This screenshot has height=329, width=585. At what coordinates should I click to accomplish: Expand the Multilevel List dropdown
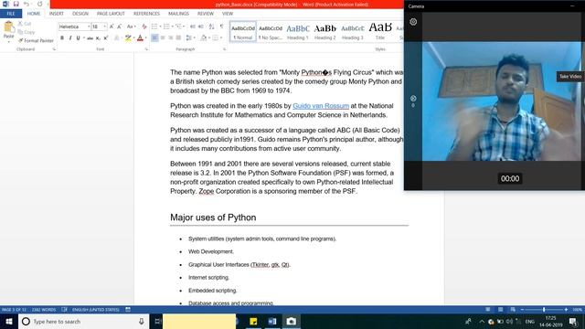point(185,27)
